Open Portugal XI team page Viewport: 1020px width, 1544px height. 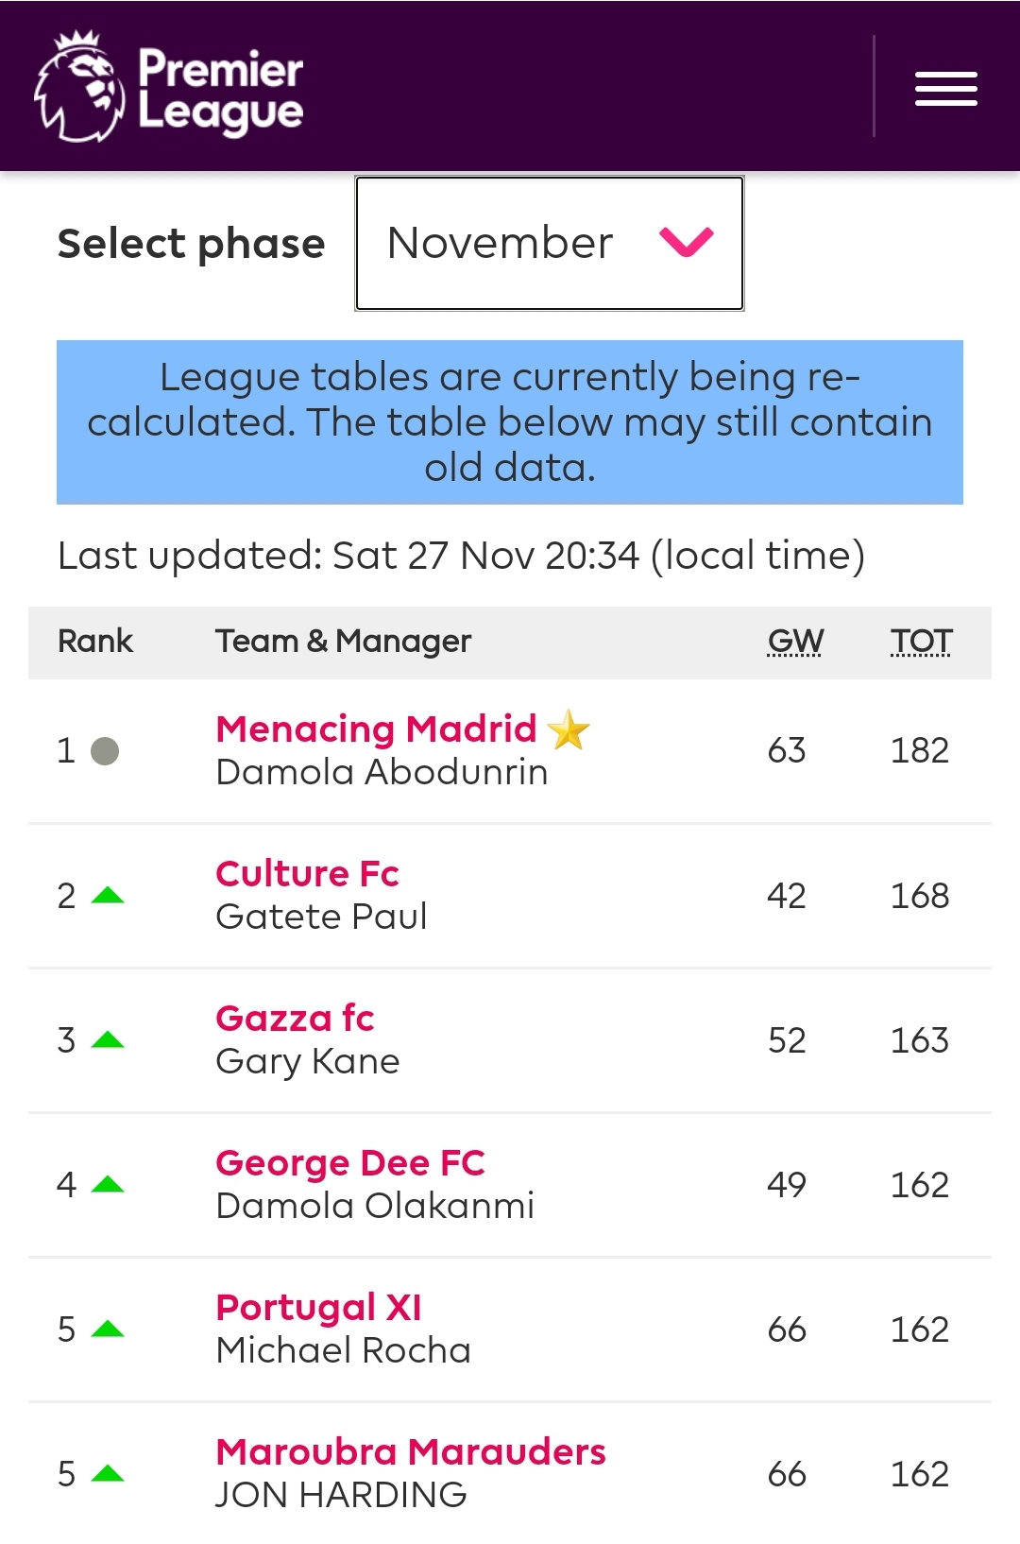pos(318,1307)
